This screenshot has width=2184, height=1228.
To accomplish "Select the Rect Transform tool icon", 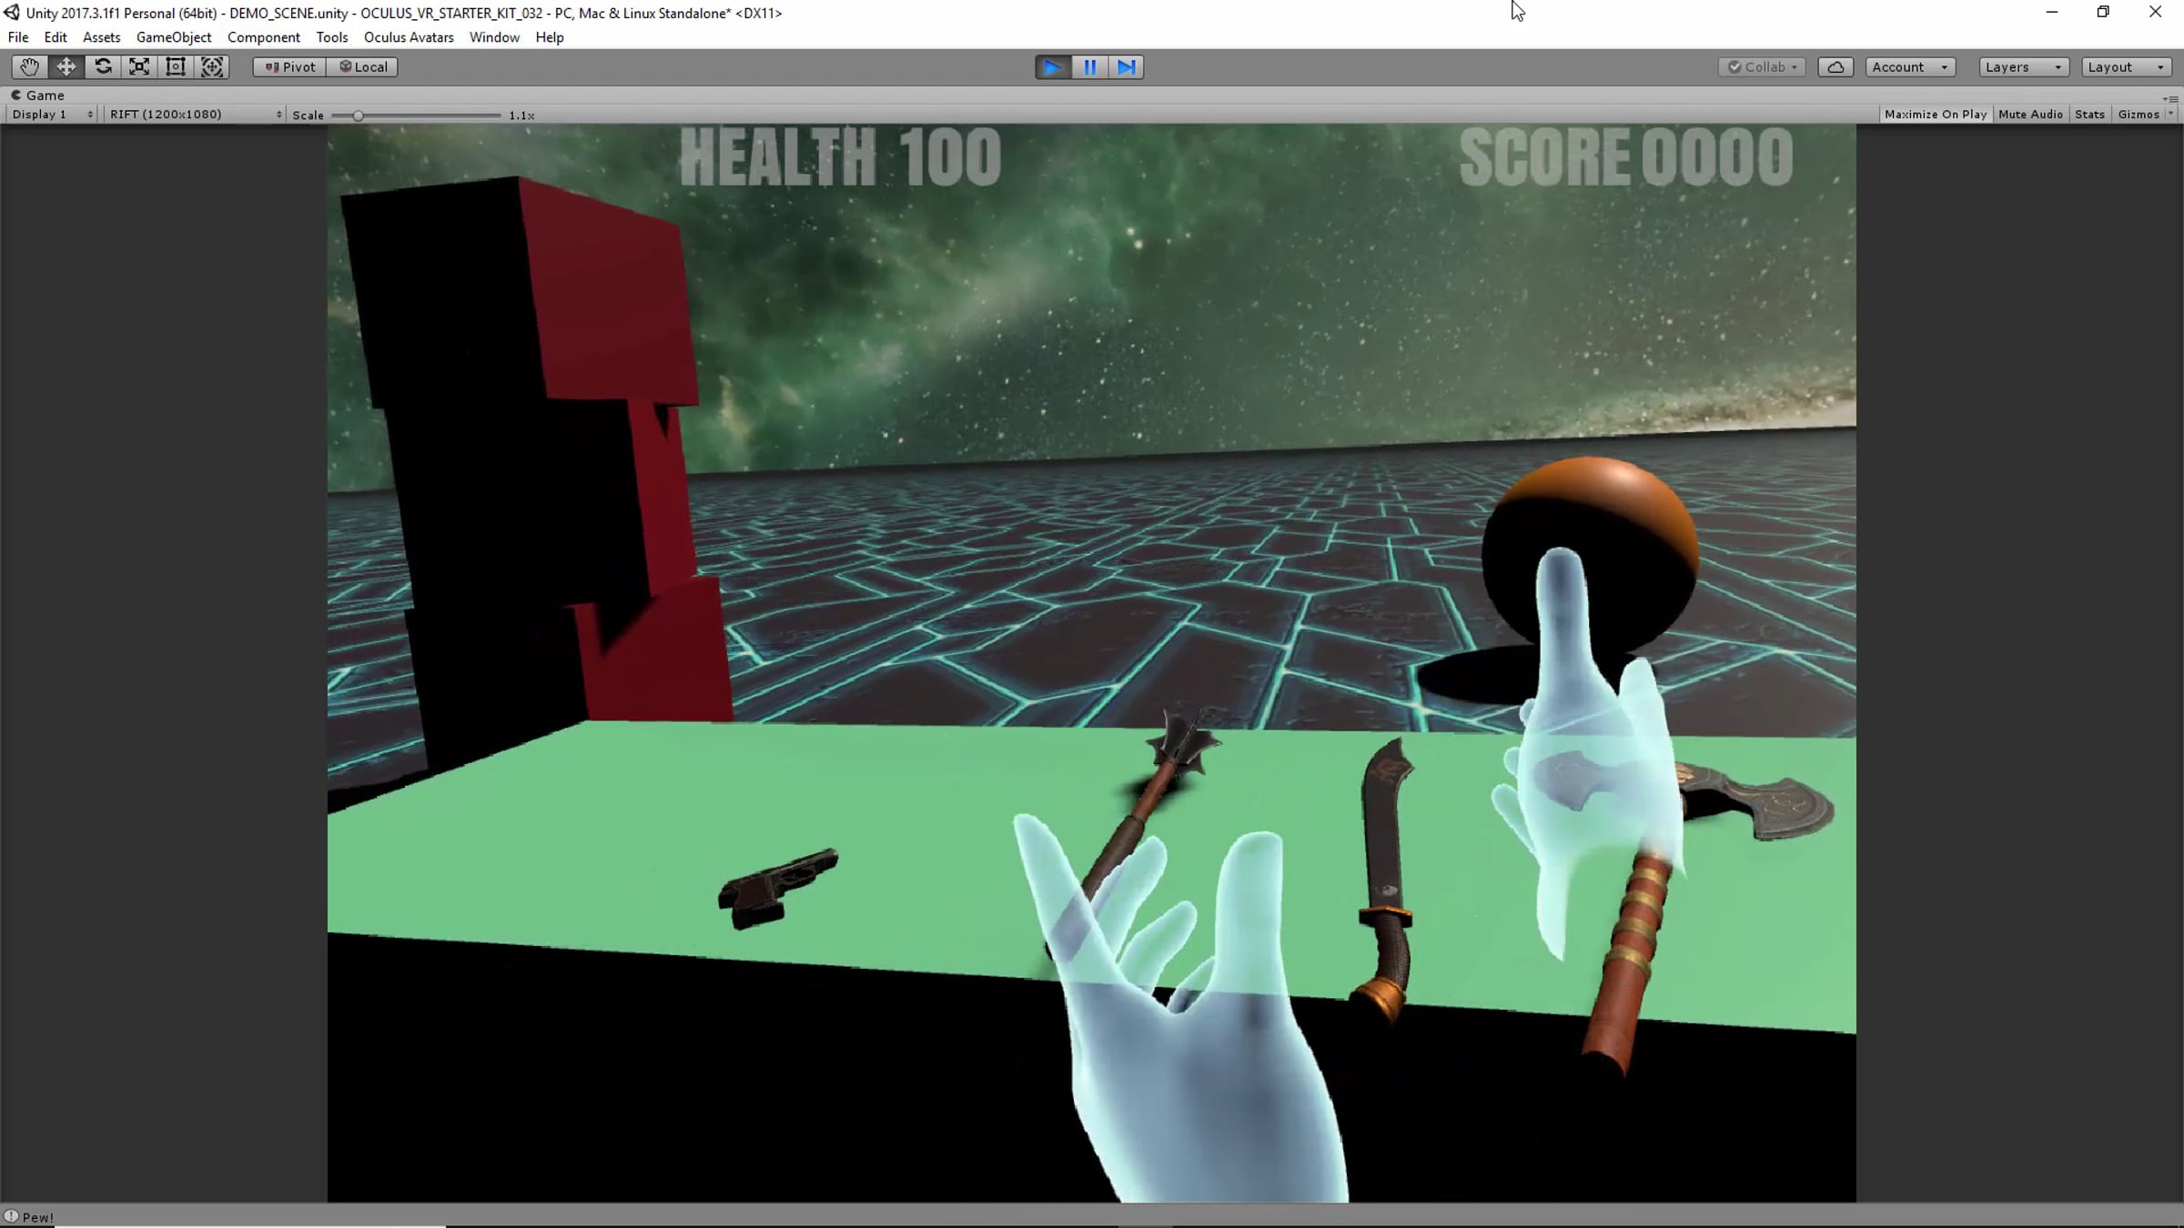I will click(x=176, y=66).
